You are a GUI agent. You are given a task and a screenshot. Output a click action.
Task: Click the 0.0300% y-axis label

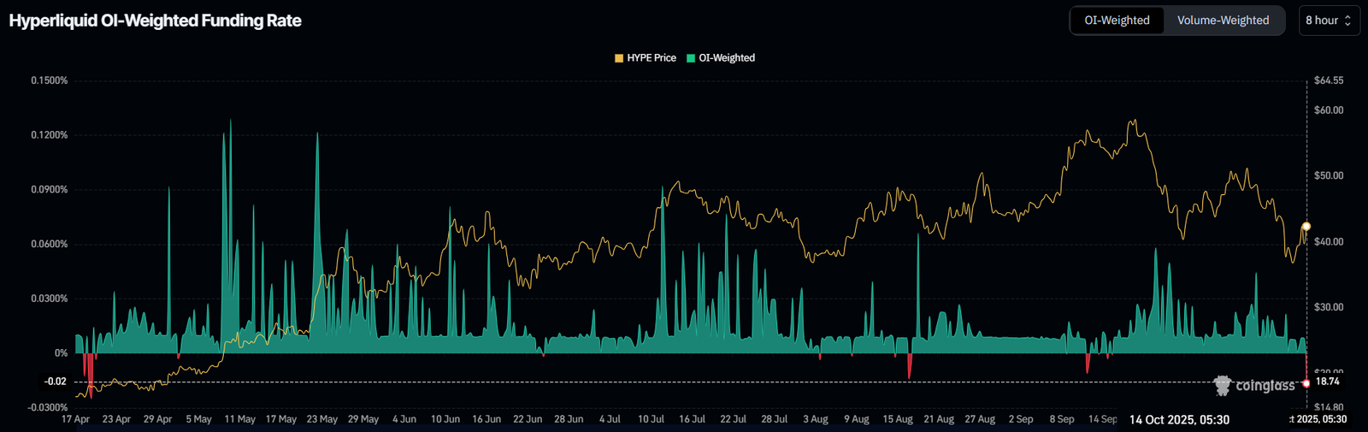pos(50,299)
